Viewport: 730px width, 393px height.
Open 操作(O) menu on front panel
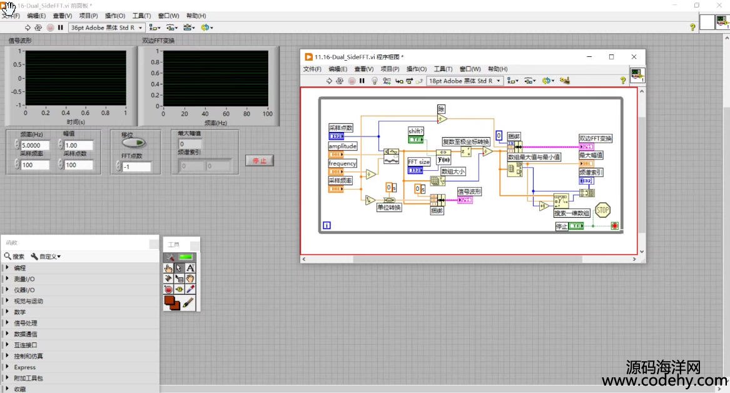pos(114,16)
